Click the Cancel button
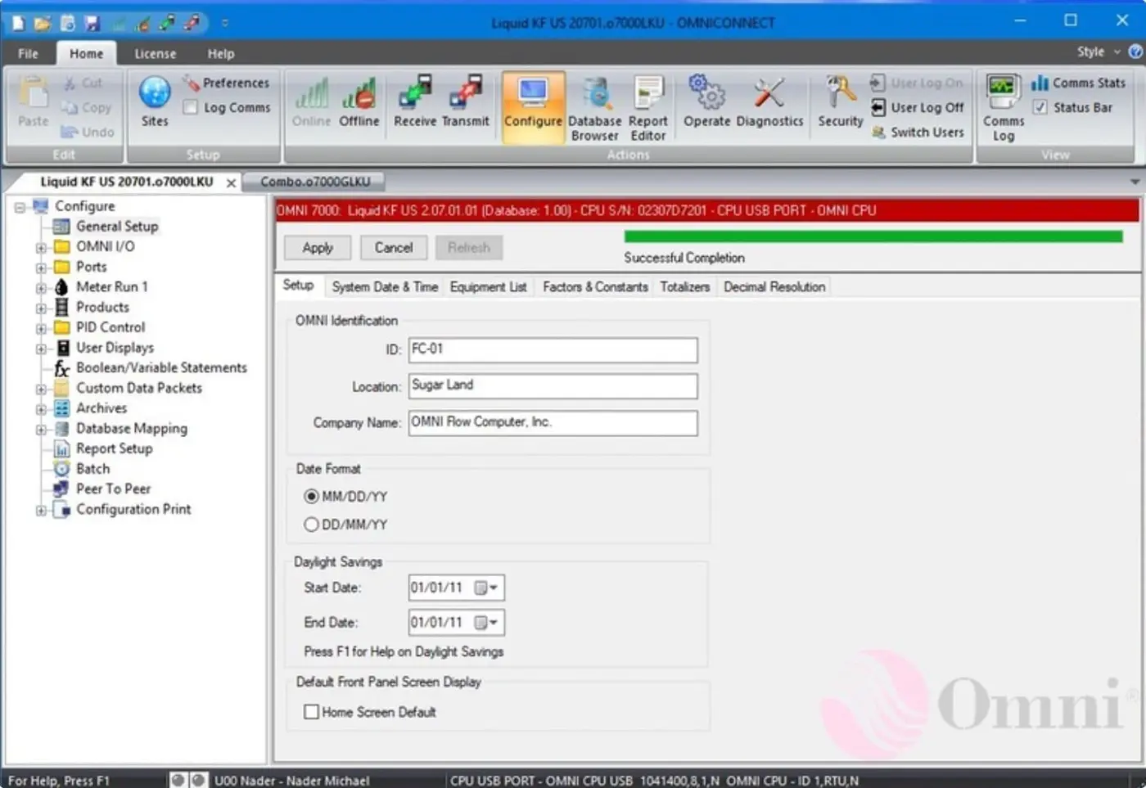 click(x=394, y=248)
